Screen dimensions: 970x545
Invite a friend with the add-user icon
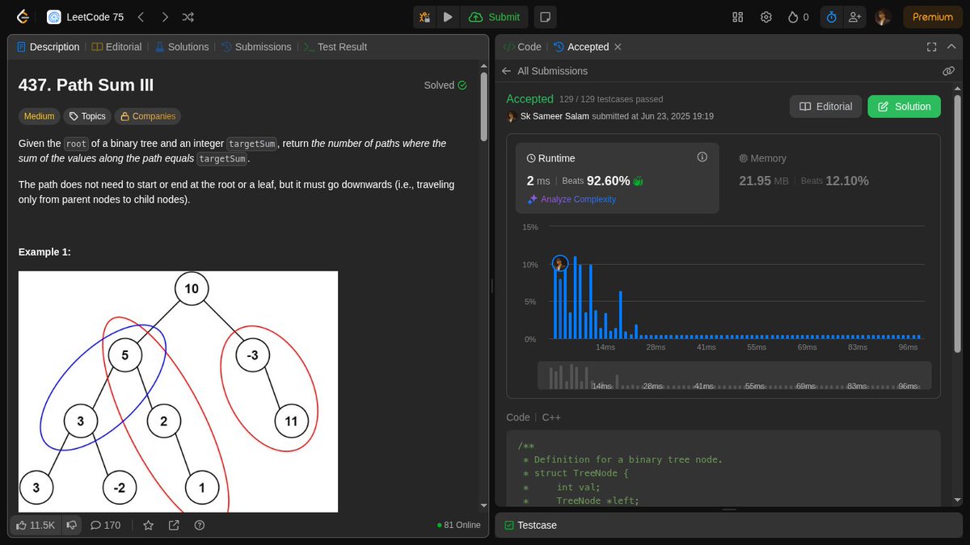(x=855, y=17)
